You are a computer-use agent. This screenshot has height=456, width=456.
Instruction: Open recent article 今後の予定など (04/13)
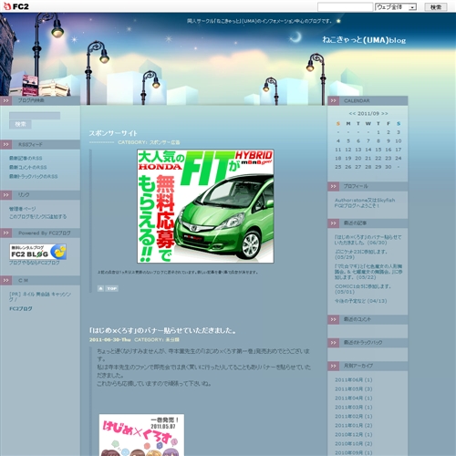[360, 301]
